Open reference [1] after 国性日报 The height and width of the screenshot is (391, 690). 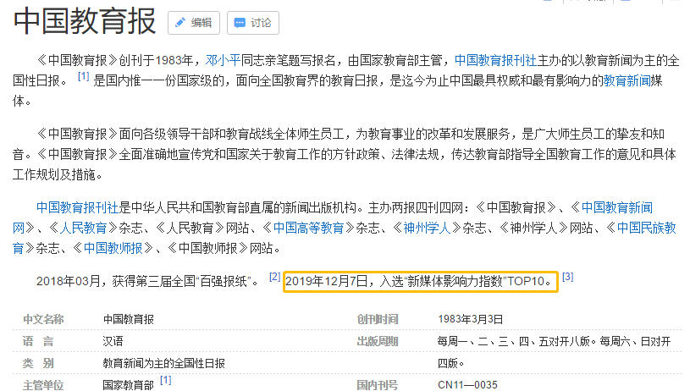click(84, 76)
